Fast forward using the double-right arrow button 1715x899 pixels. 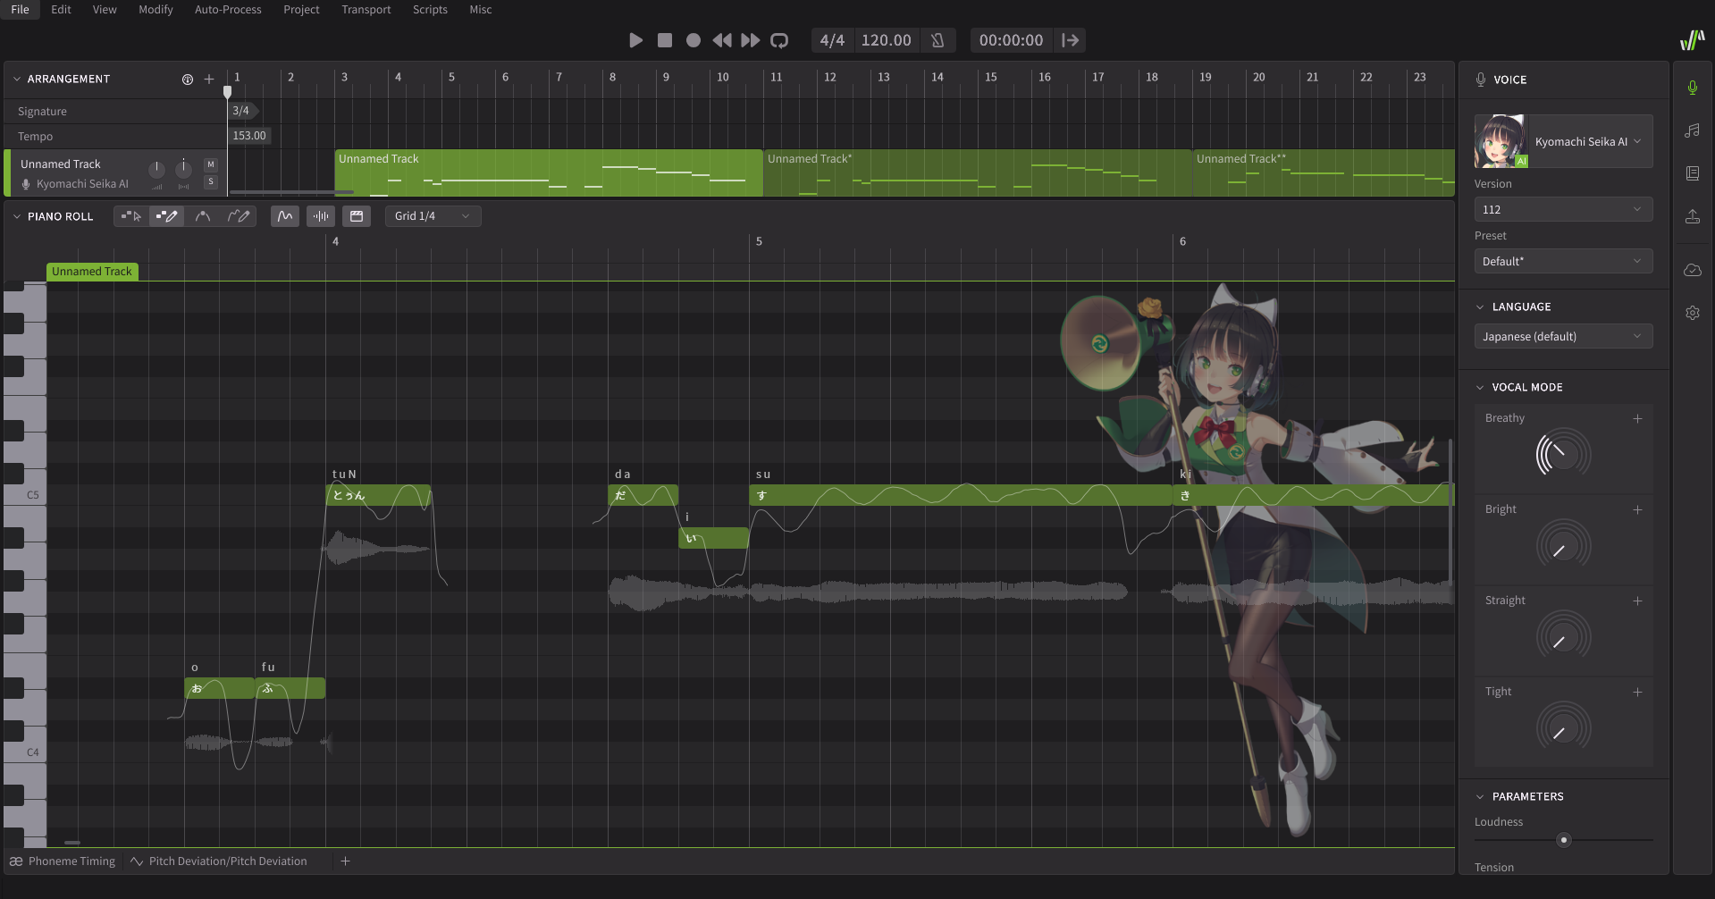pos(751,40)
